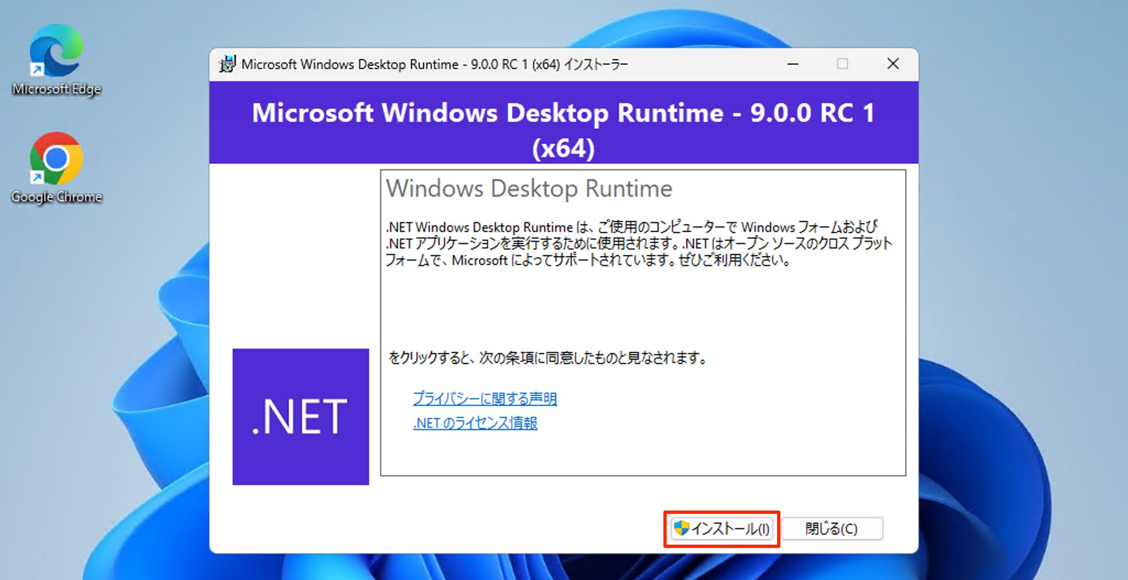Screen dimensions: 1128x580
Task: Click the UAC shield on the install button
Action: 682,528
